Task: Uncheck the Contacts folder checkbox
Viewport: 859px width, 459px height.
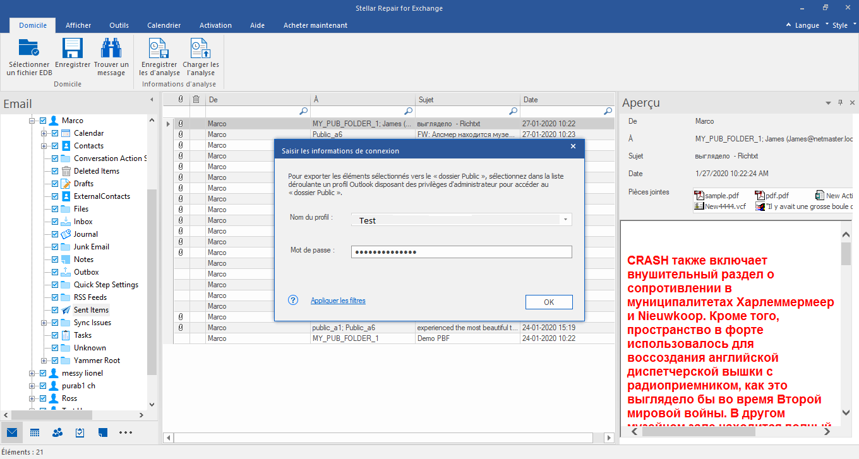Action: (55, 146)
